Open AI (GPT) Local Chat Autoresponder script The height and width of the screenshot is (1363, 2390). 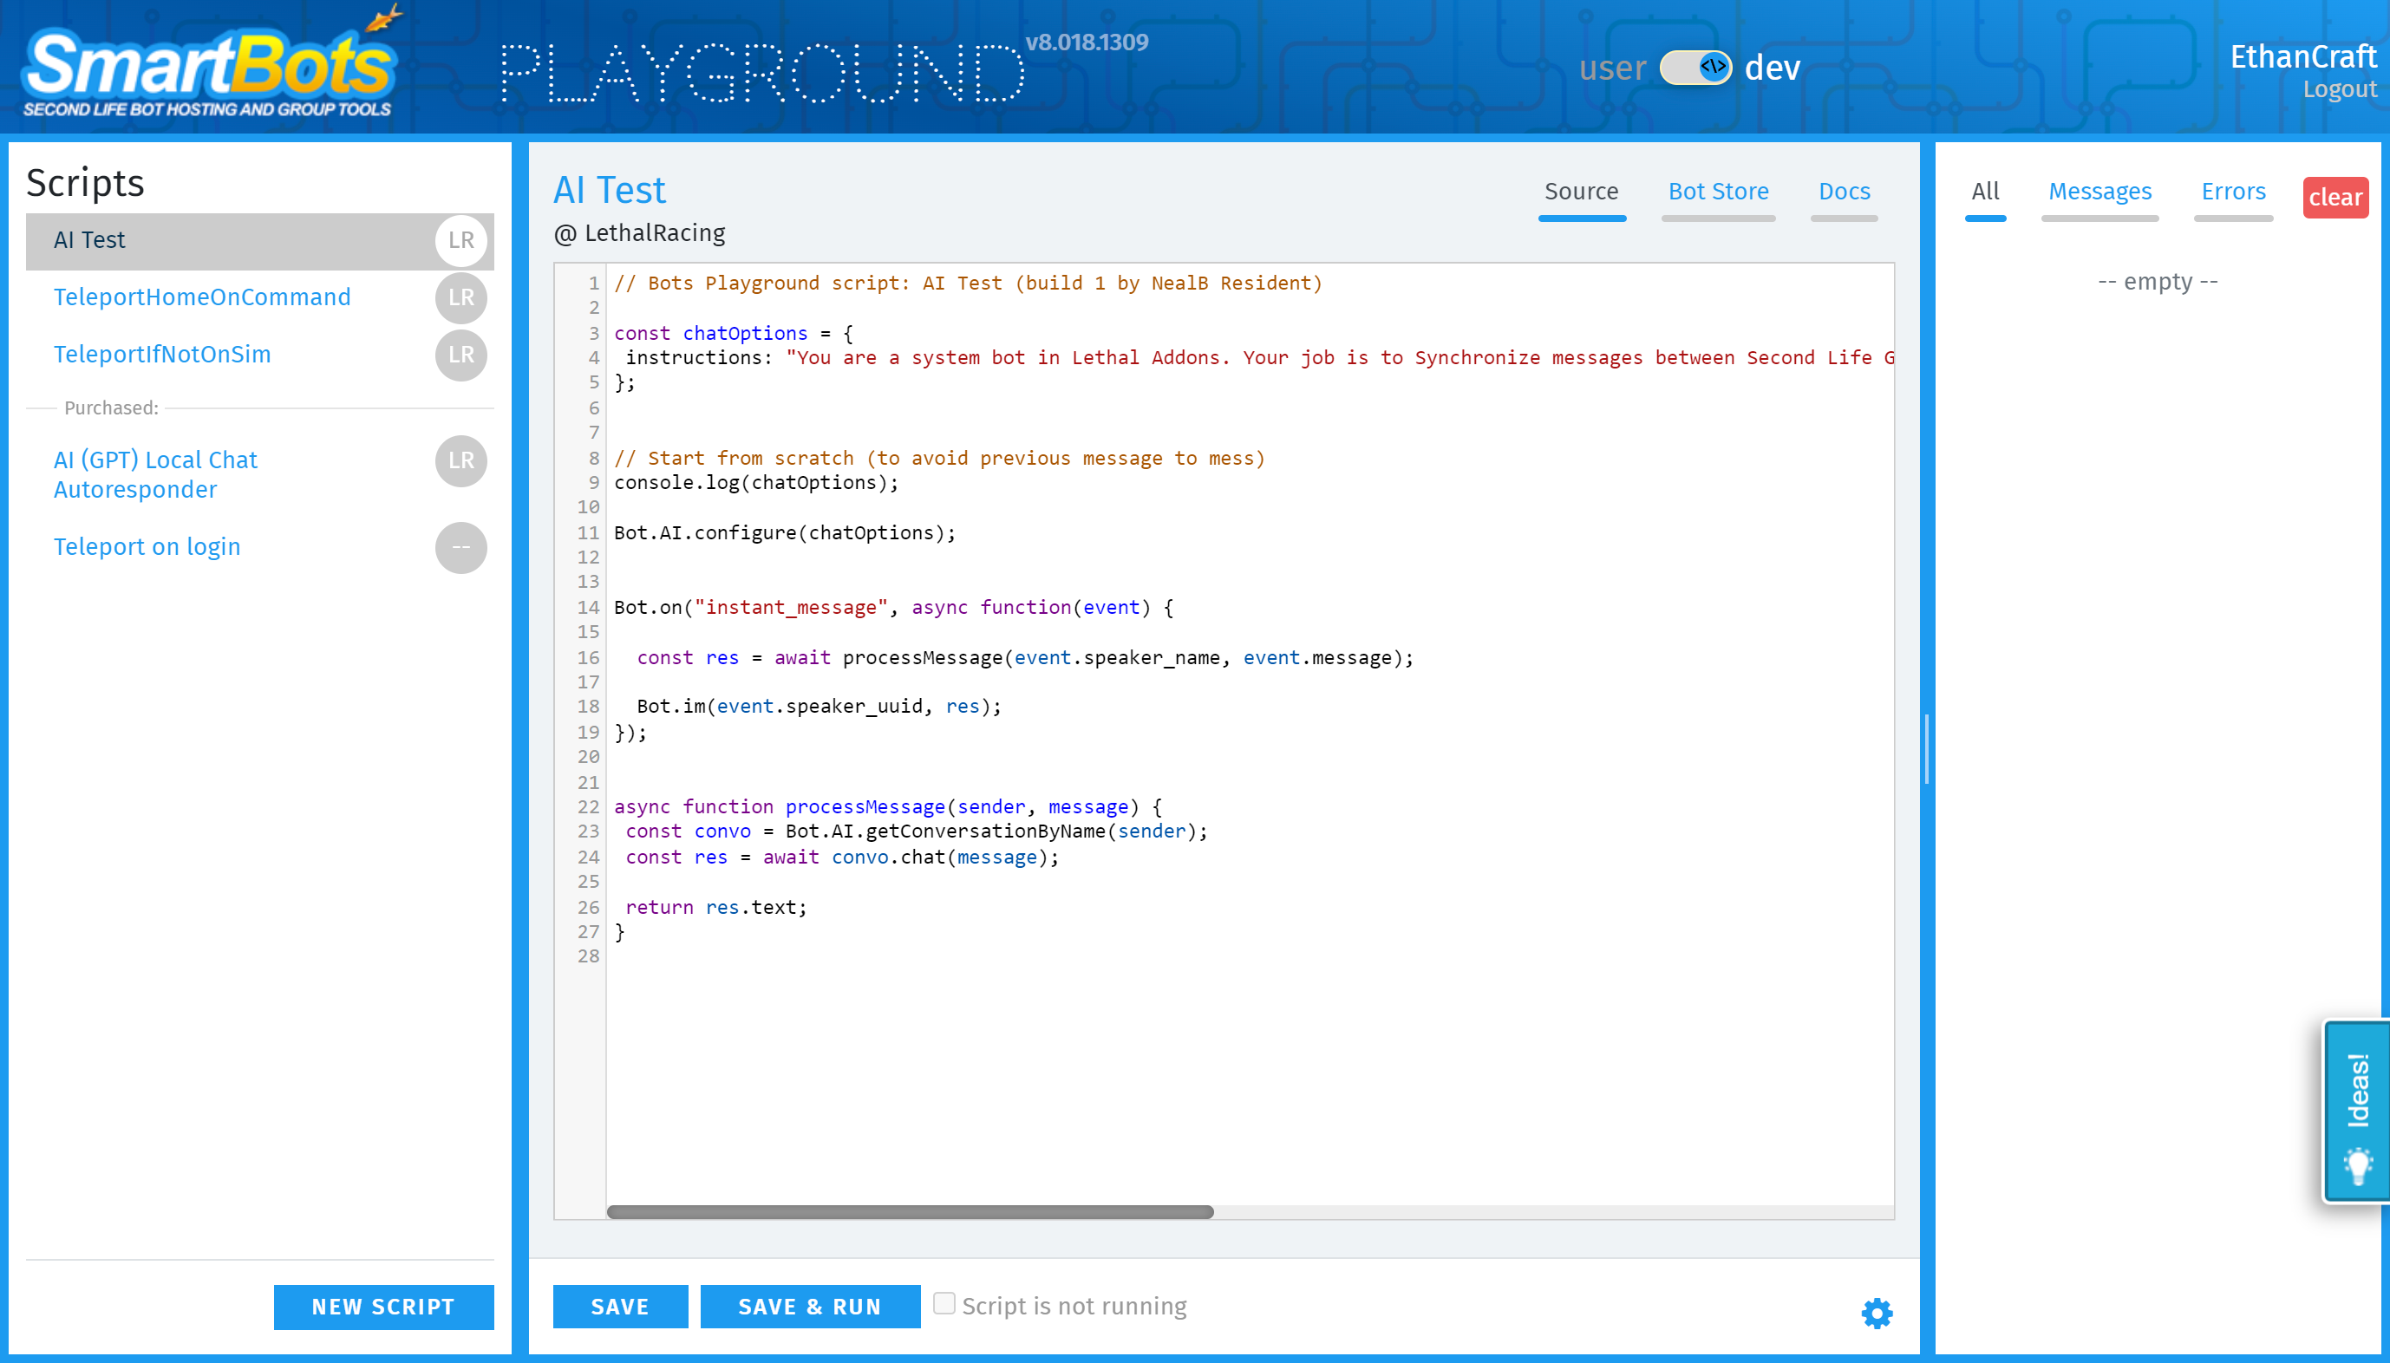pos(155,474)
